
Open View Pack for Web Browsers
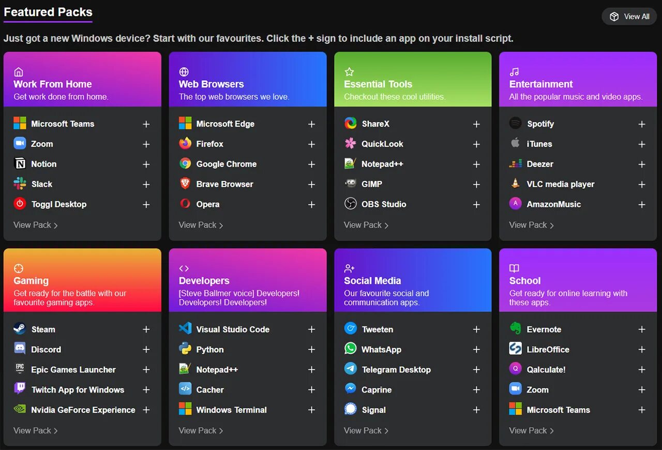pos(201,225)
